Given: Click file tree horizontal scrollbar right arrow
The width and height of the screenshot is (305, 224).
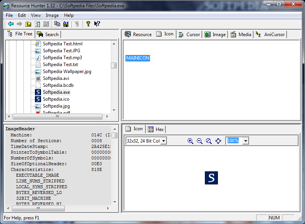Looking at the screenshot, I should coord(107,116).
